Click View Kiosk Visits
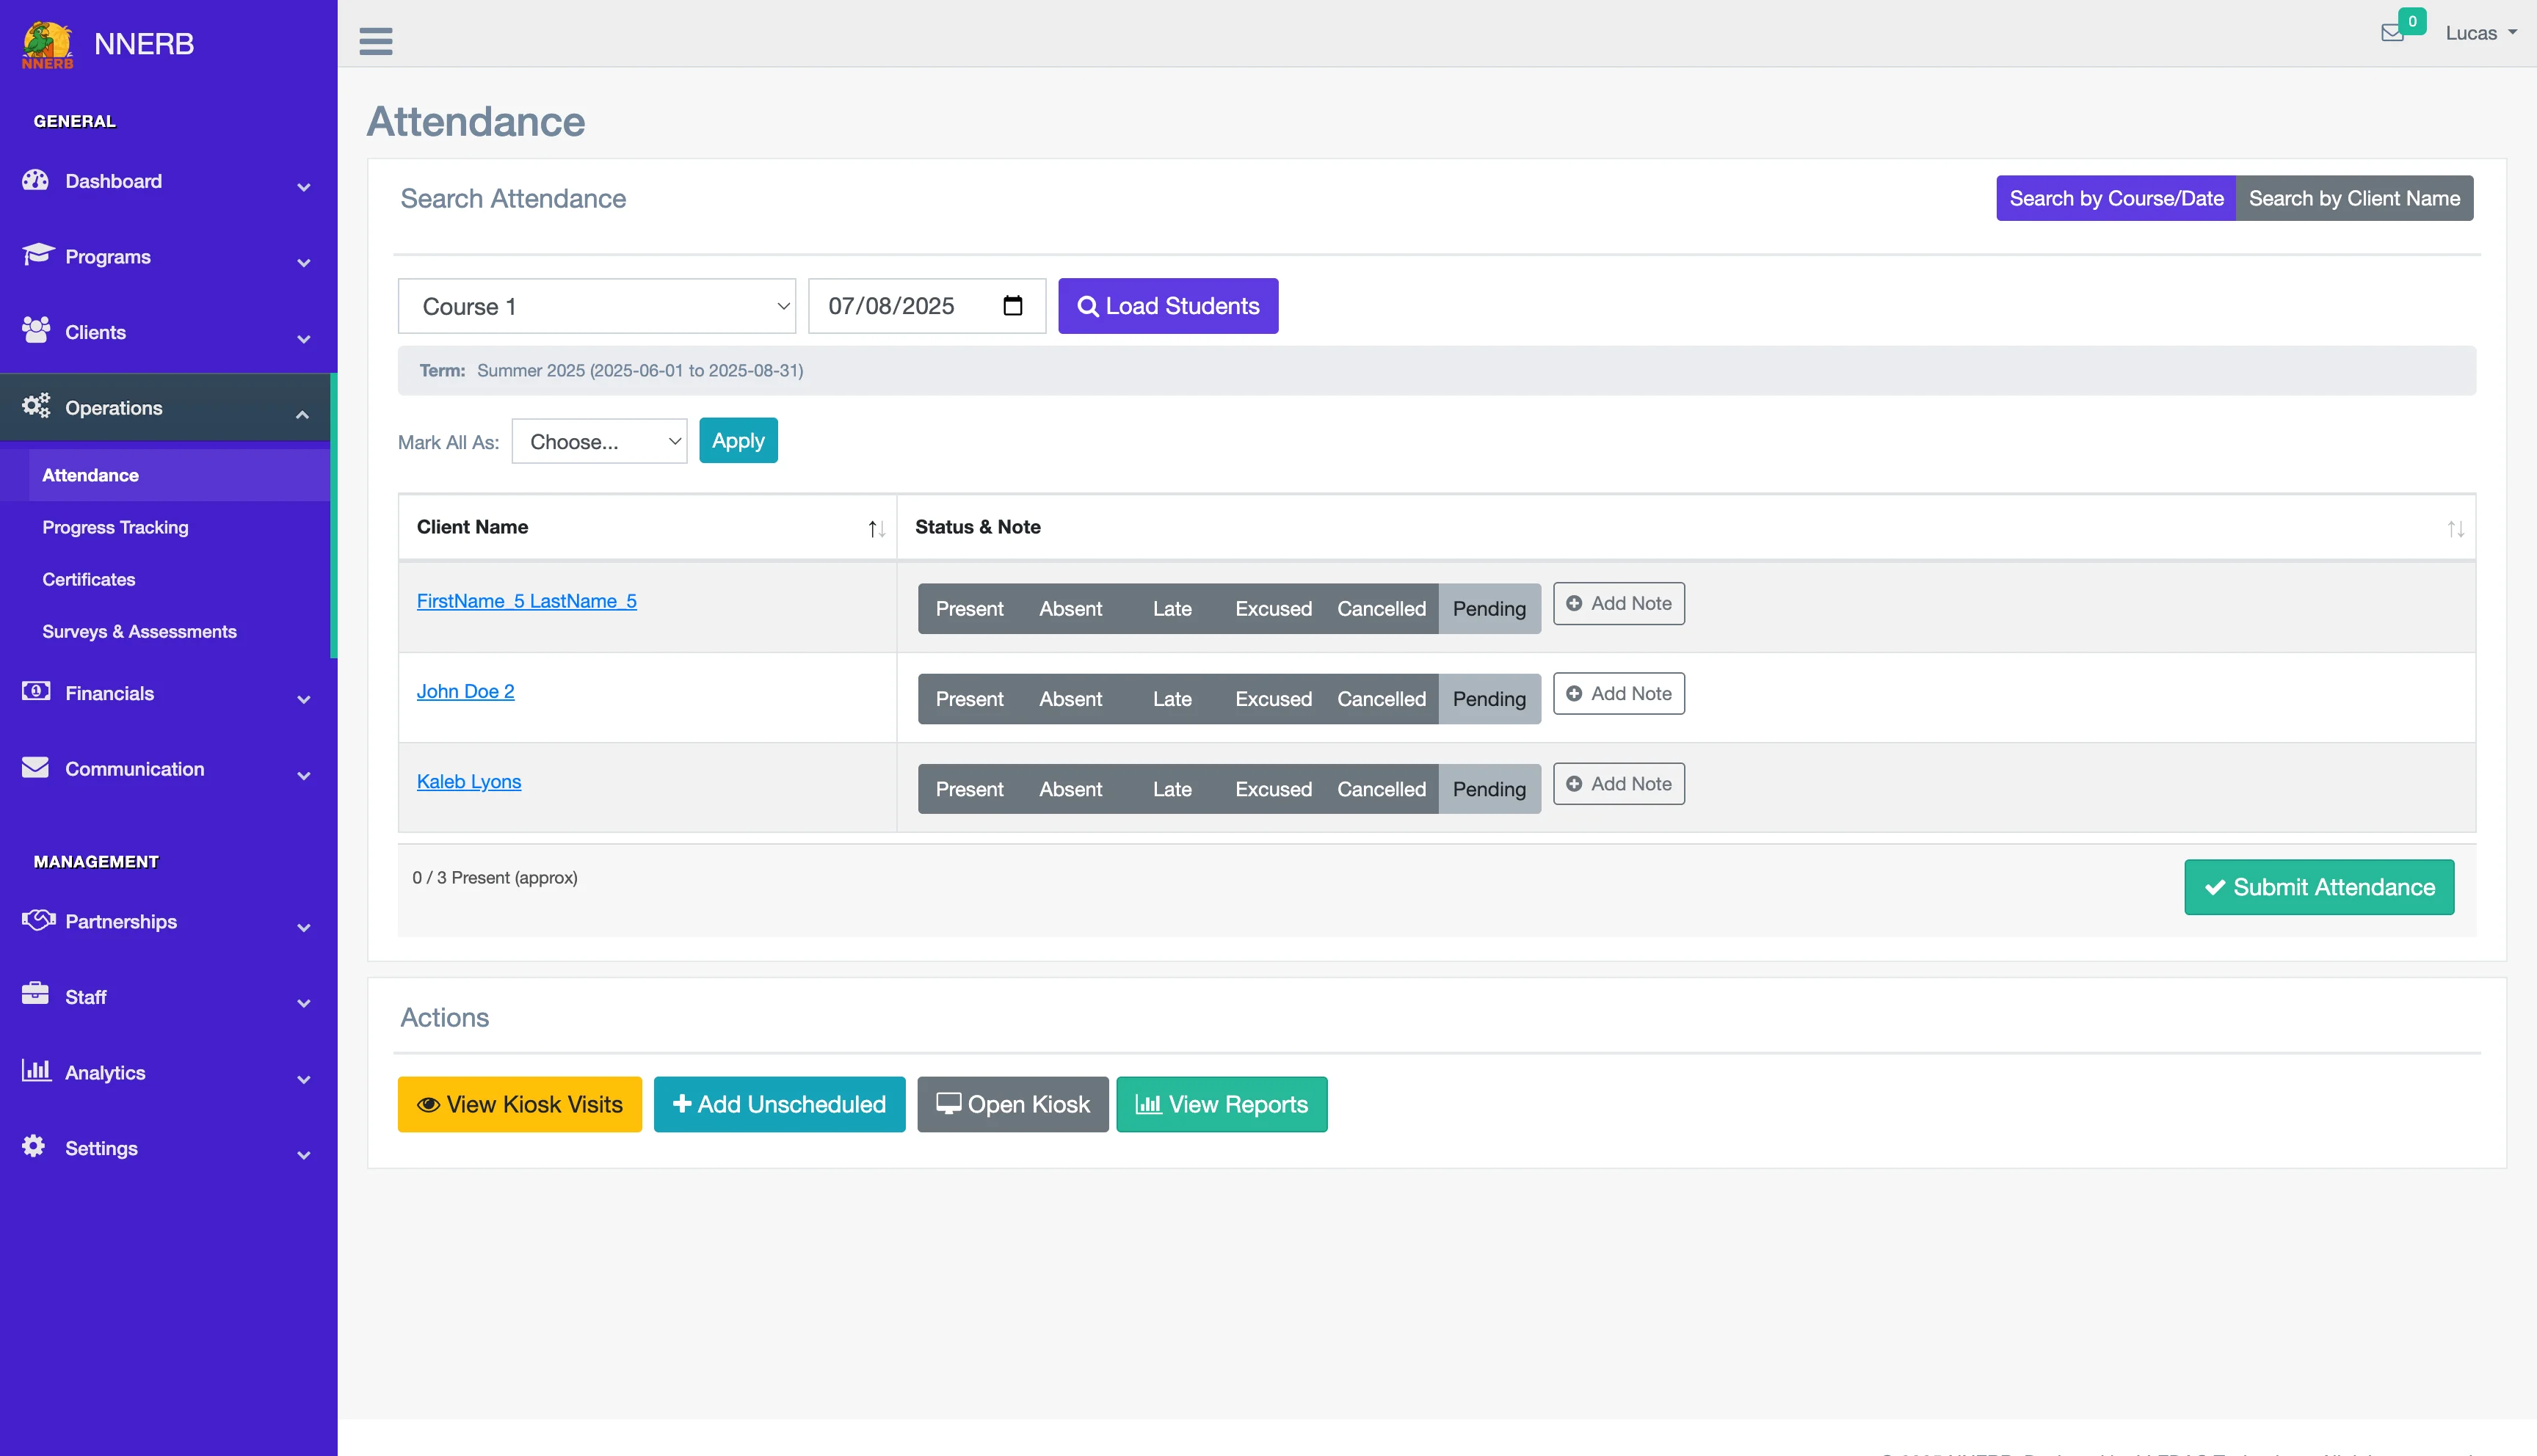Viewport: 2537px width, 1456px height. click(x=519, y=1104)
